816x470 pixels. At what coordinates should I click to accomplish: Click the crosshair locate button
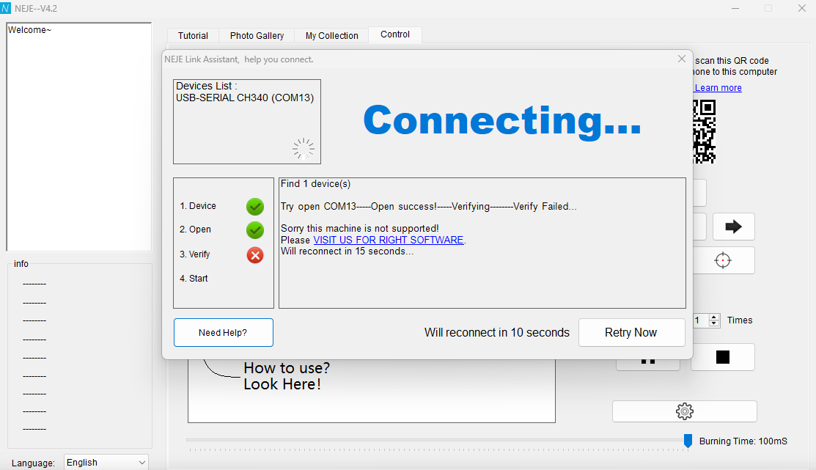[723, 261]
